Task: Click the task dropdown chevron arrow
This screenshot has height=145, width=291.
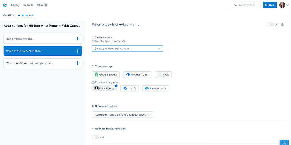Action: (159, 48)
